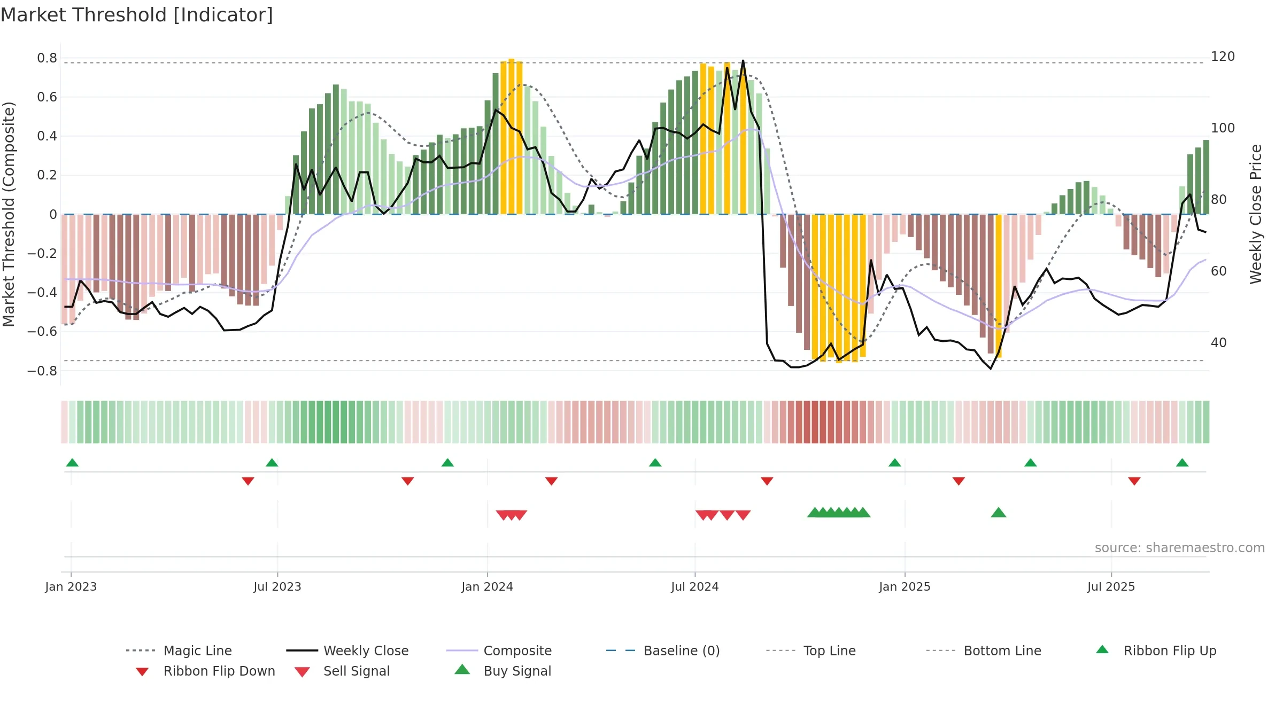Click the Ribbon Flip Up marker in late June 2023
The image size is (1283, 721).
pos(272,463)
